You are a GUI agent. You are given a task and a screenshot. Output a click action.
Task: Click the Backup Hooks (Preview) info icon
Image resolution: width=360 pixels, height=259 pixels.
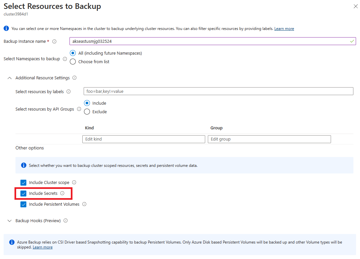click(x=66, y=220)
